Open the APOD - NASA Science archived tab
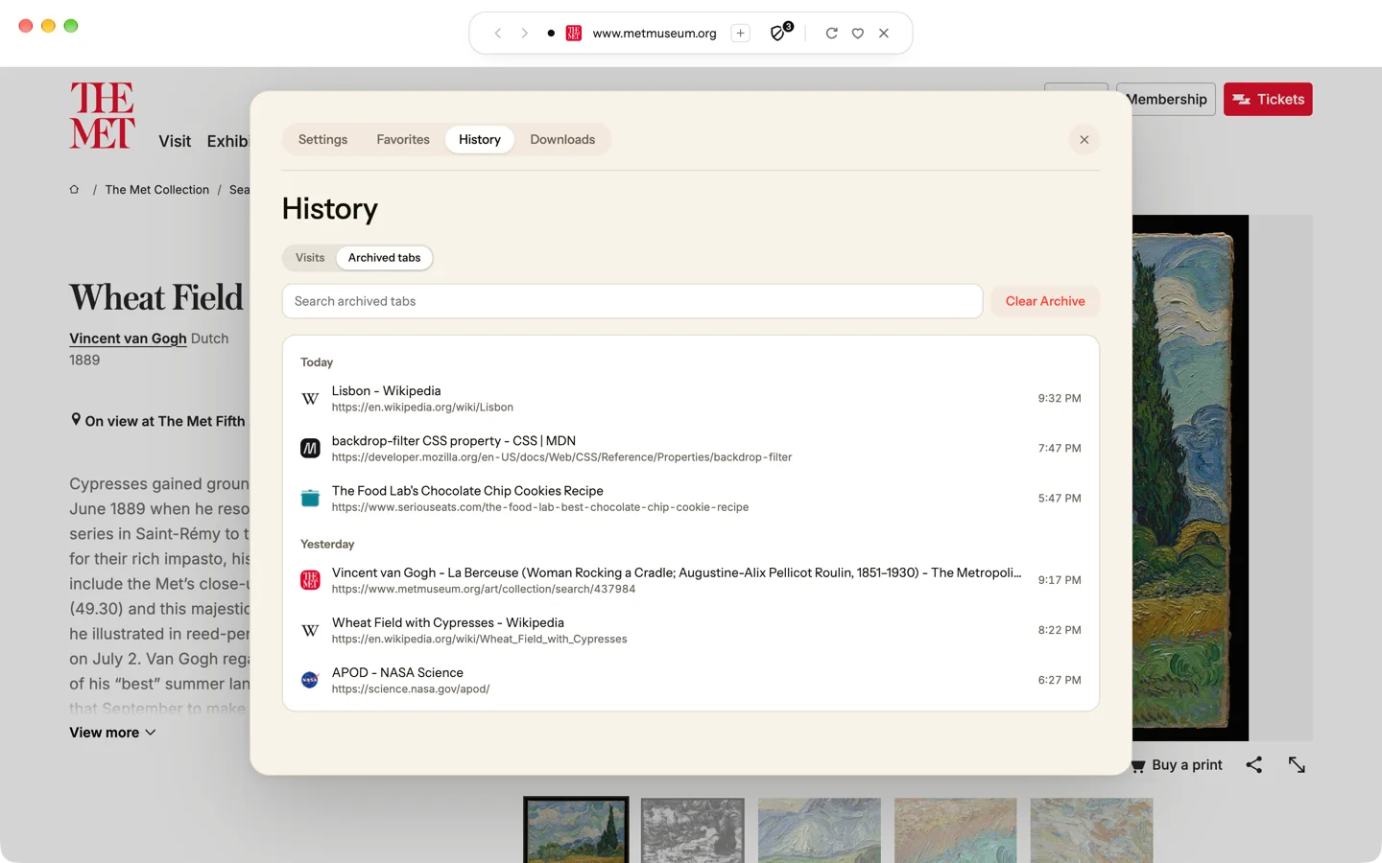1382x863 pixels. point(690,680)
